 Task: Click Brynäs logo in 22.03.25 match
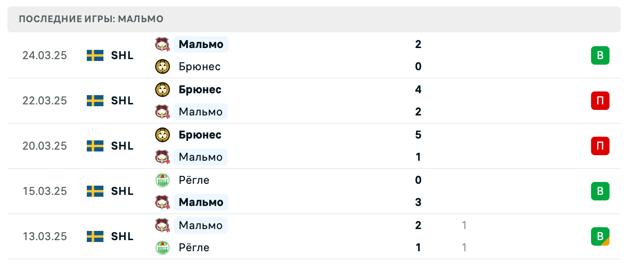click(x=163, y=90)
